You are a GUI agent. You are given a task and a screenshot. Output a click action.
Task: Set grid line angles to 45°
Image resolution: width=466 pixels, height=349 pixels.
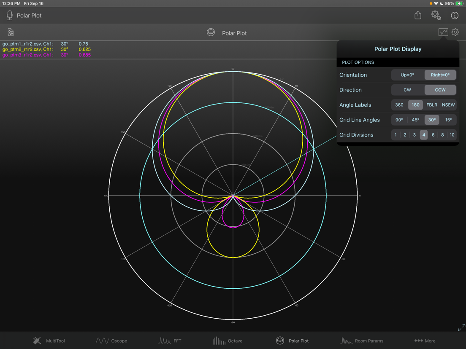415,120
